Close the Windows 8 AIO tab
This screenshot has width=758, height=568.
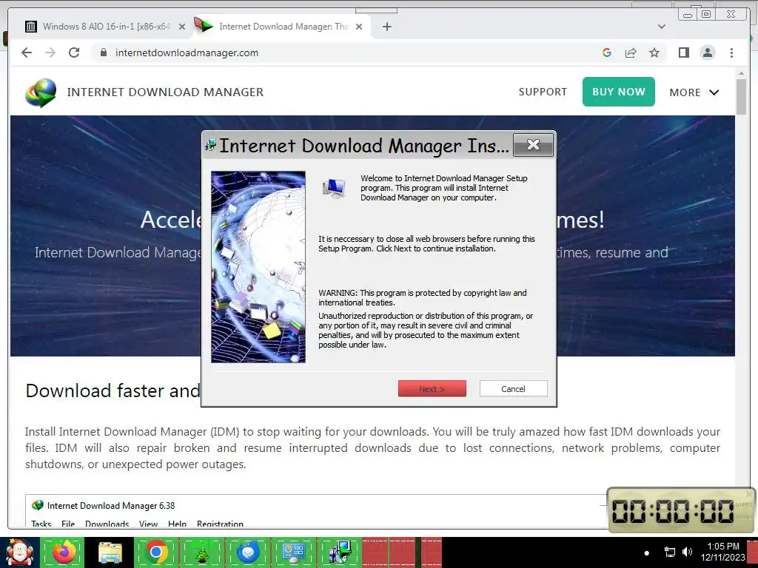point(182,27)
